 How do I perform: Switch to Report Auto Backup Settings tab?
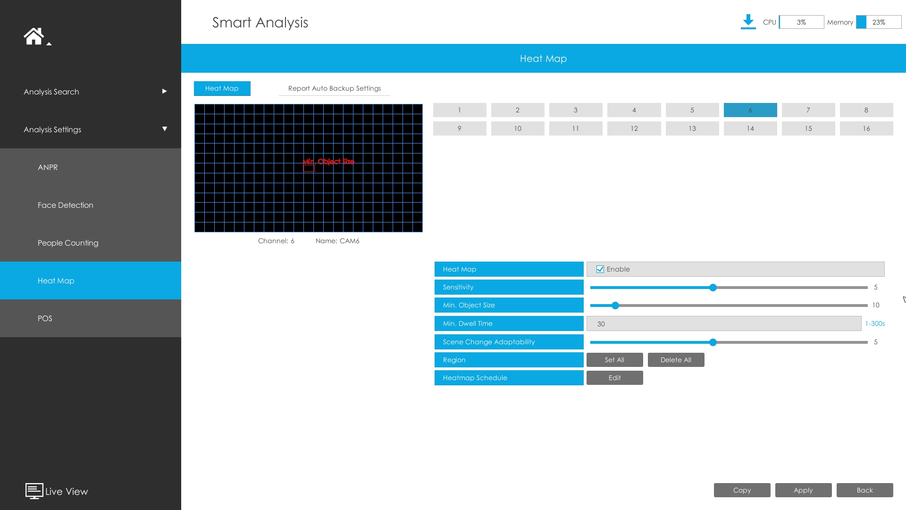tap(335, 88)
